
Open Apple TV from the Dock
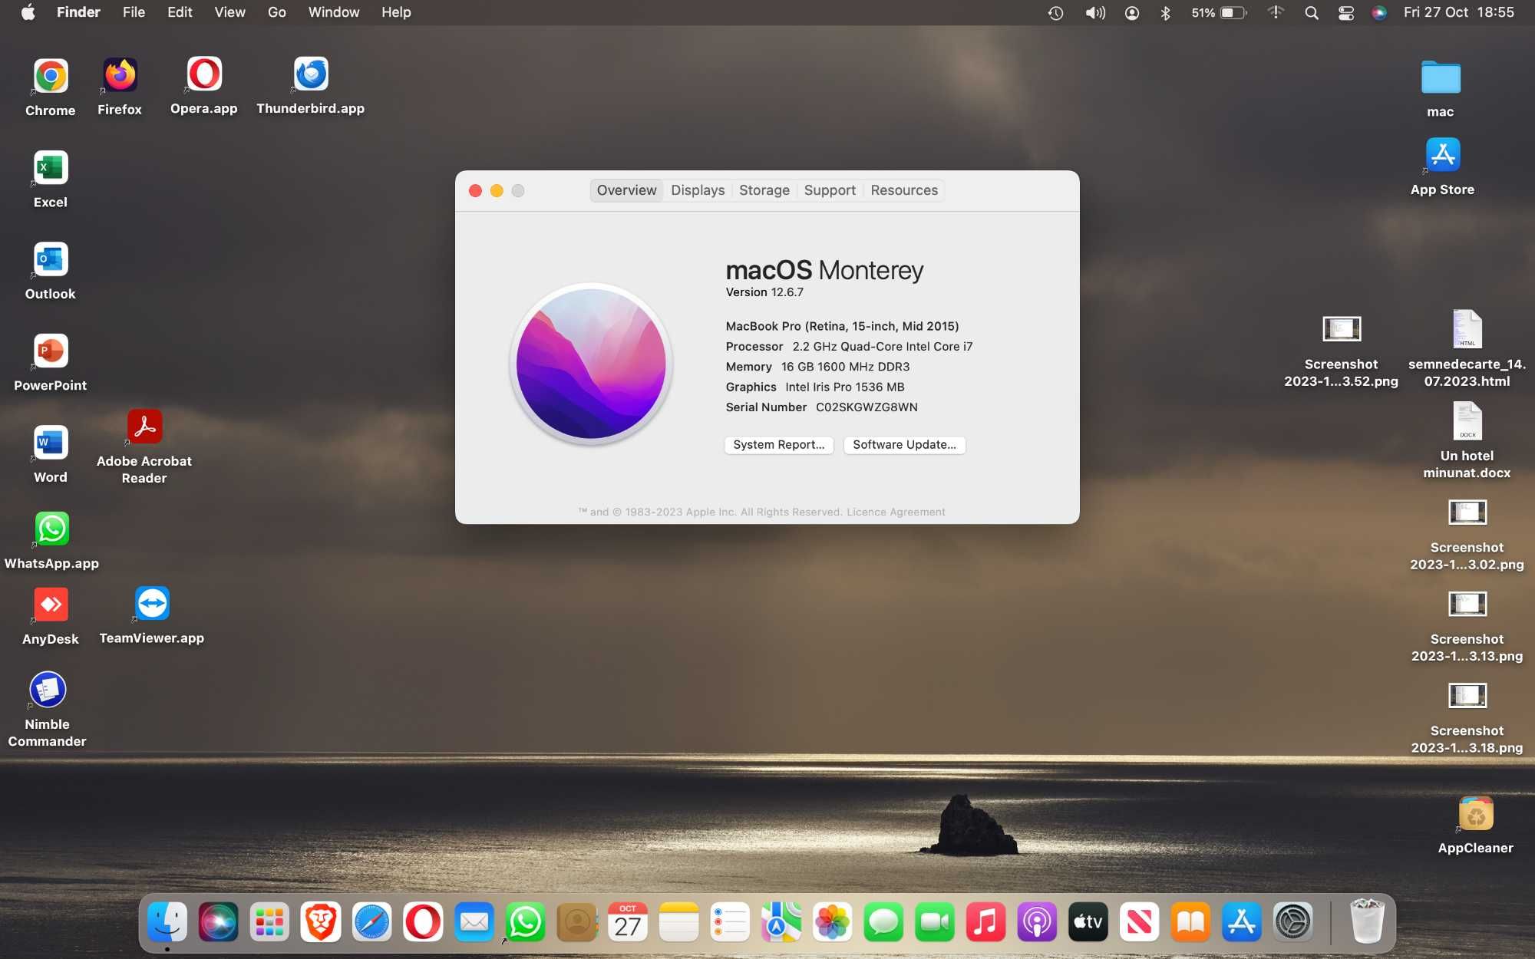tap(1088, 921)
